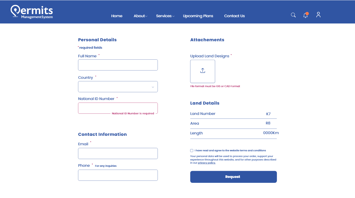Screen dimensions: 355x198
Task: Open the Country dropdown
Action: 118,87
